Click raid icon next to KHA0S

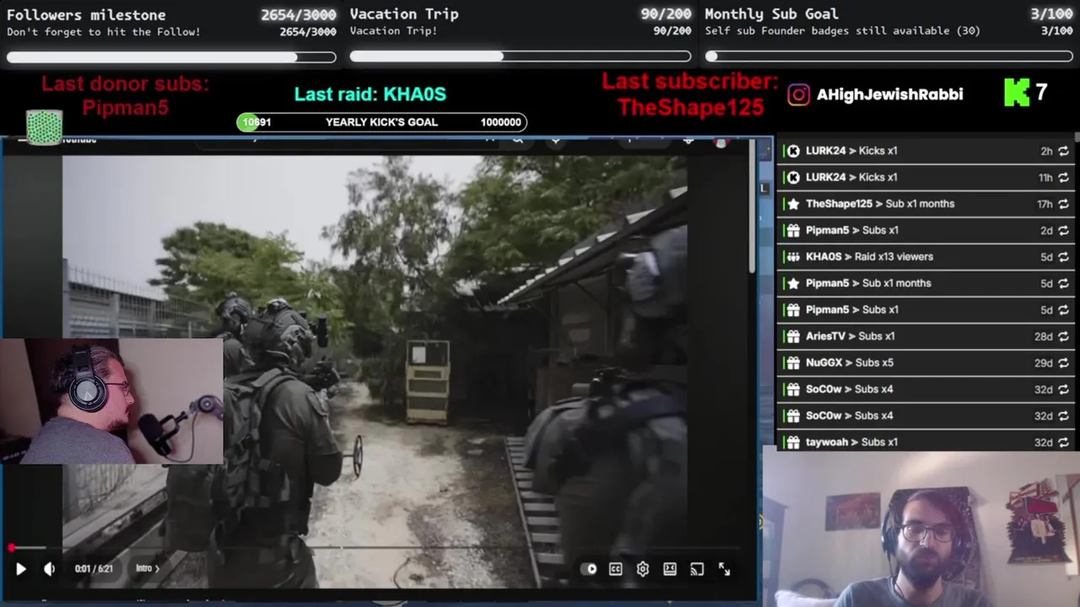[793, 257]
